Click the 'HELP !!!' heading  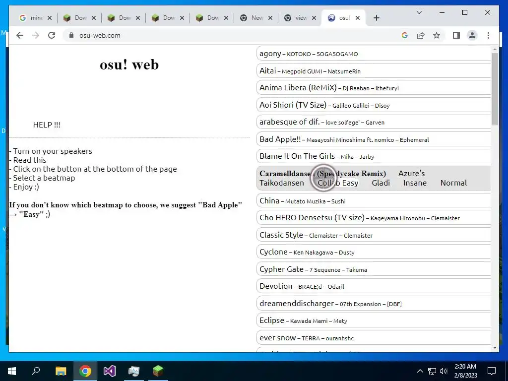(x=47, y=125)
